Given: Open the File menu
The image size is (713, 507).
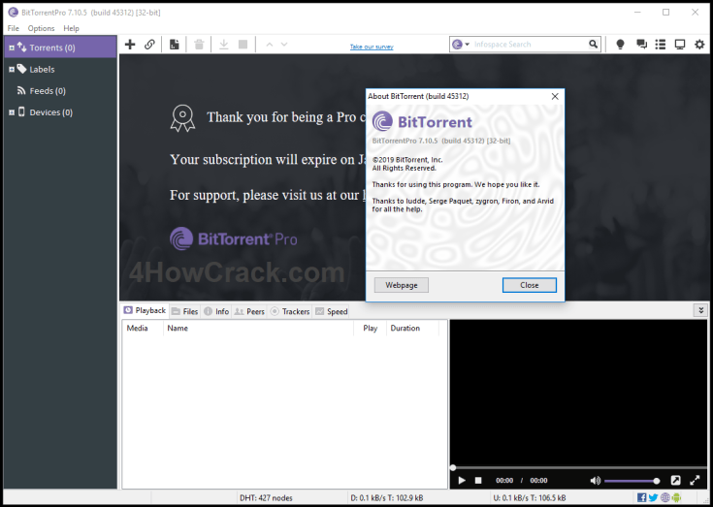Looking at the screenshot, I should [x=14, y=28].
